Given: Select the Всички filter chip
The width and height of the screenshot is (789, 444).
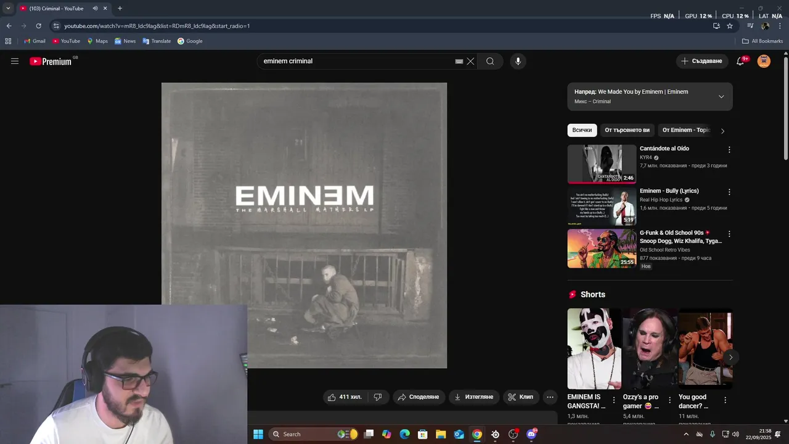Looking at the screenshot, I should (x=582, y=130).
